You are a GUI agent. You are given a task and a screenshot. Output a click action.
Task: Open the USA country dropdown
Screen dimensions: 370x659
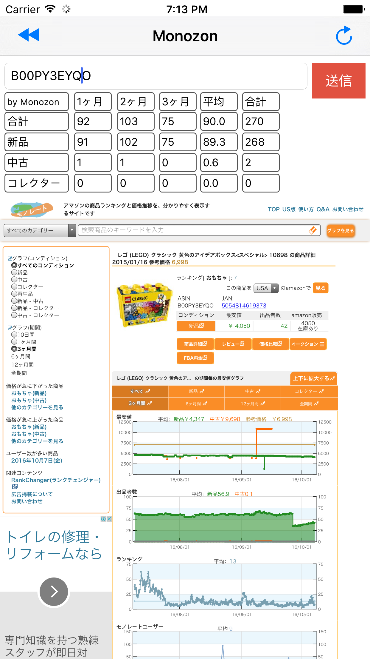pyautogui.click(x=266, y=288)
